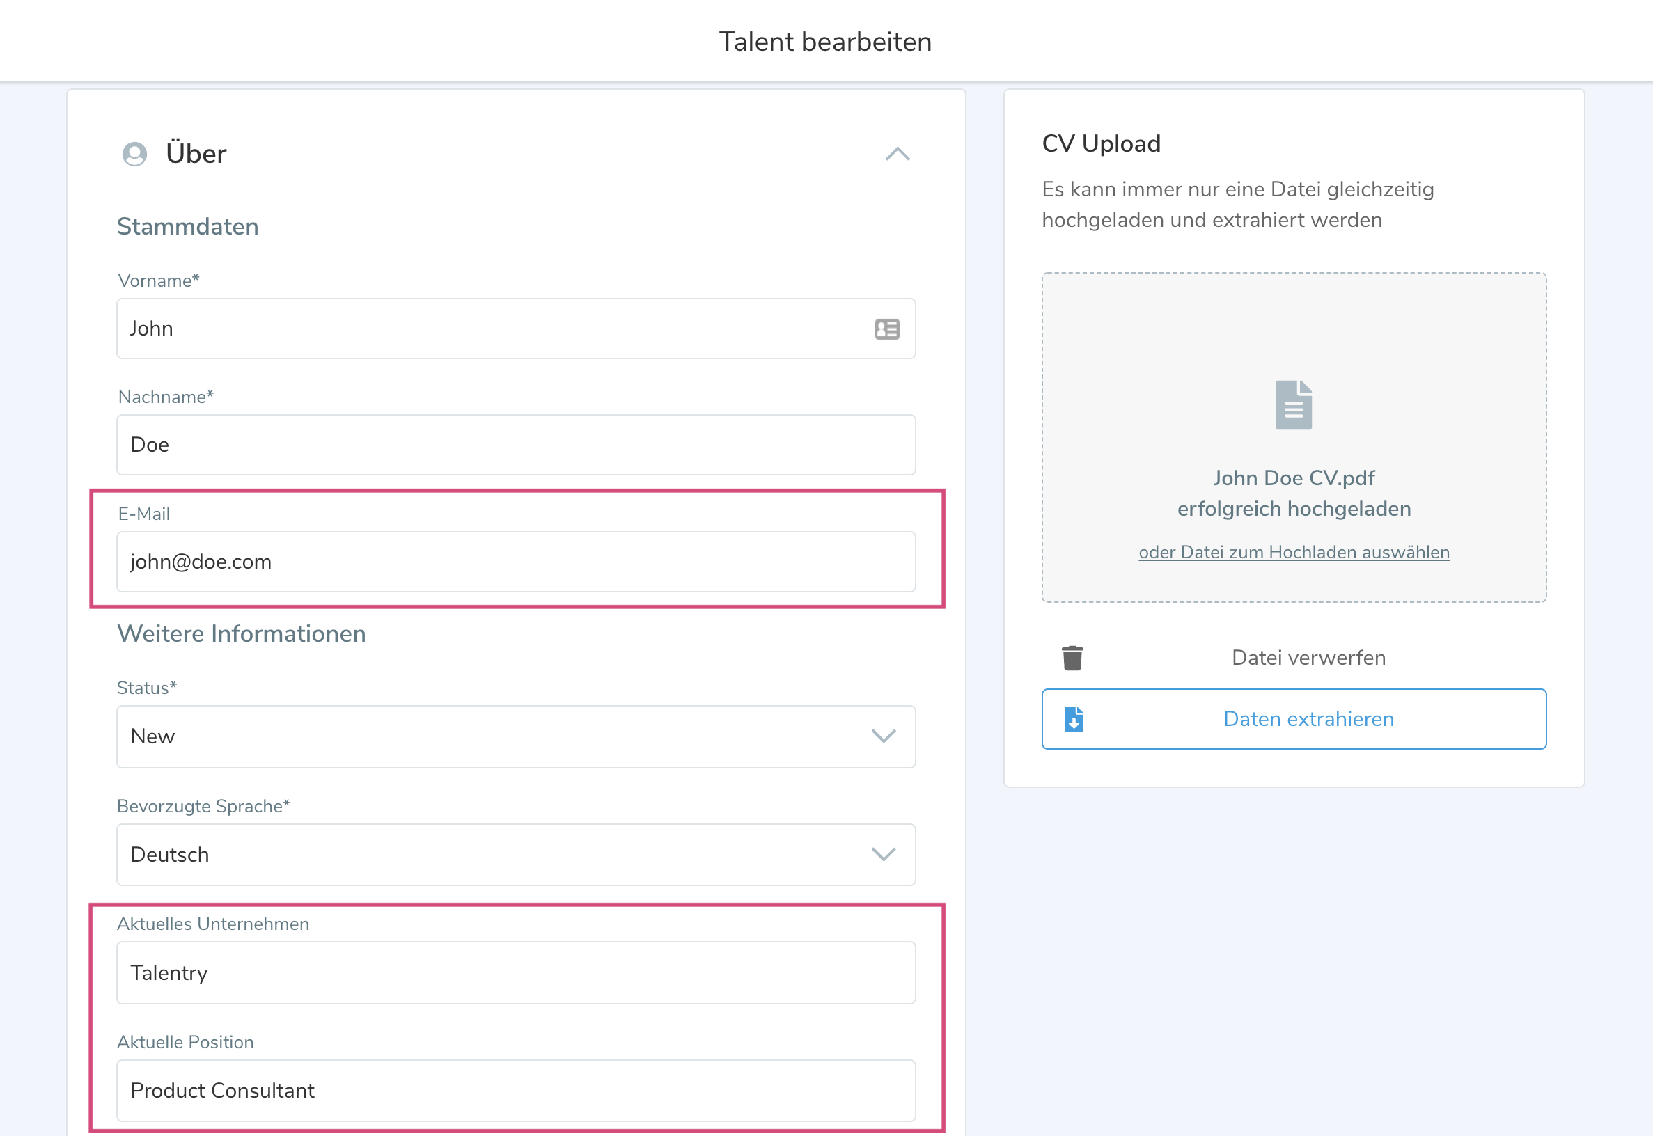Click the contact card icon in Vorname field
The image size is (1653, 1136).
887,329
